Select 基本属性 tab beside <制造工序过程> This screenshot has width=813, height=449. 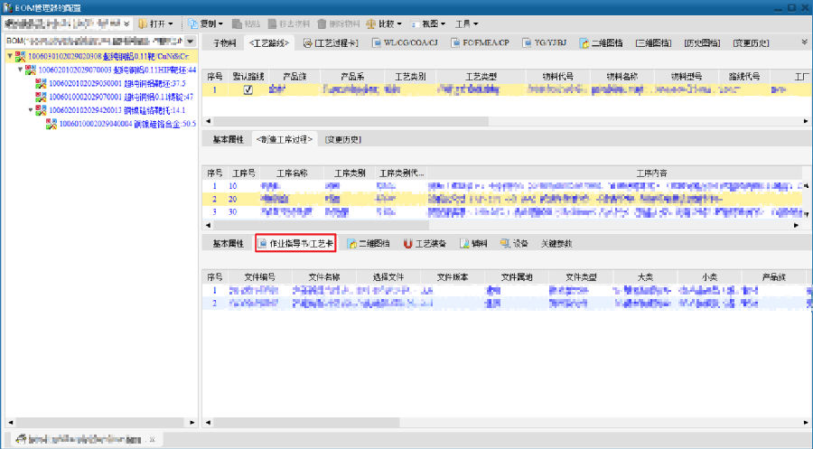229,139
